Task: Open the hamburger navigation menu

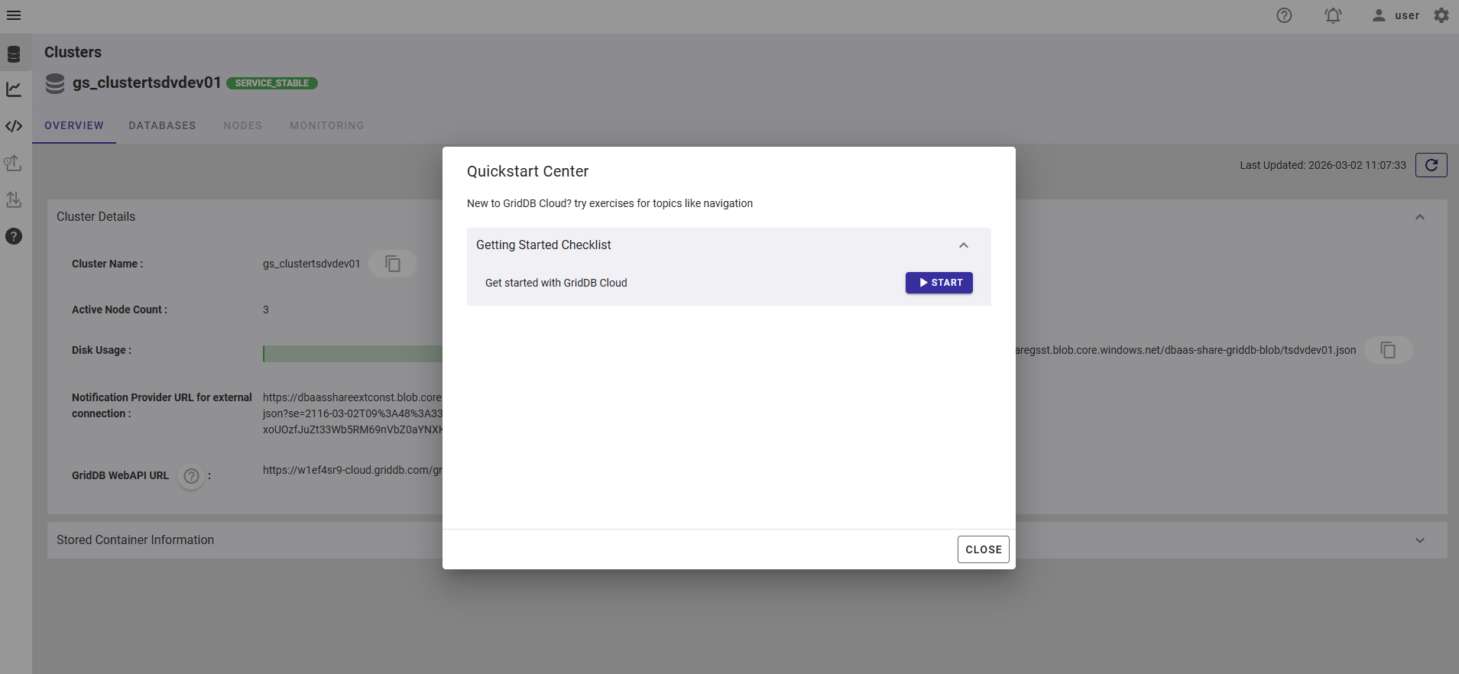Action: coord(14,15)
